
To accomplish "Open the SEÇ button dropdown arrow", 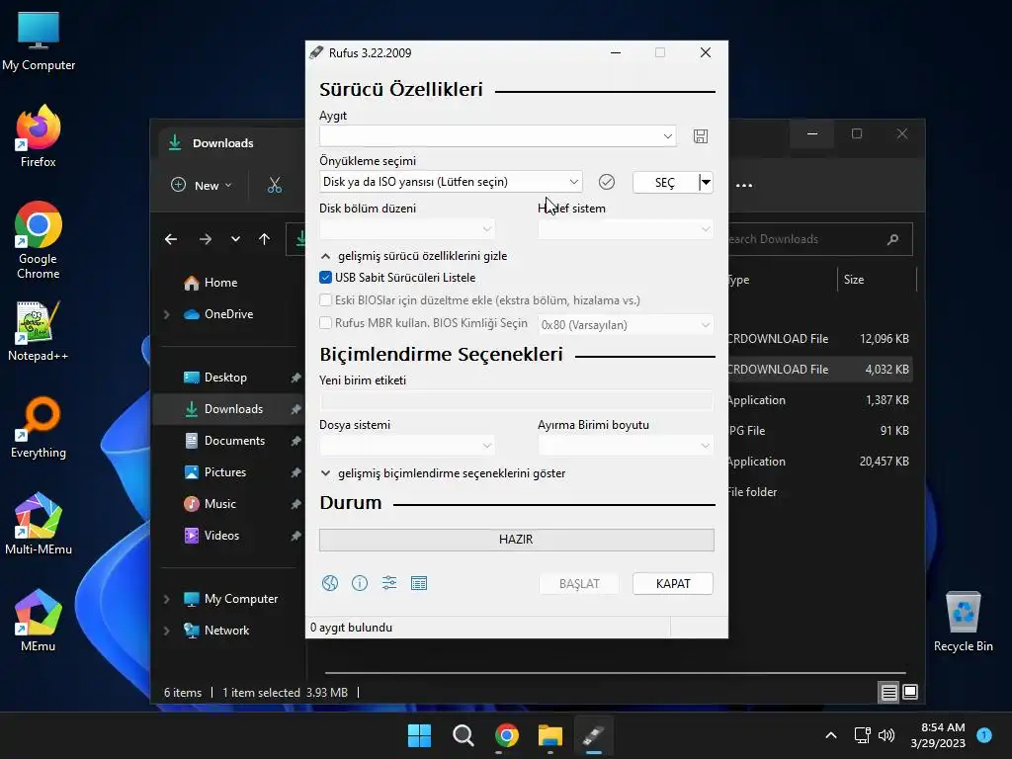I will 706,182.
